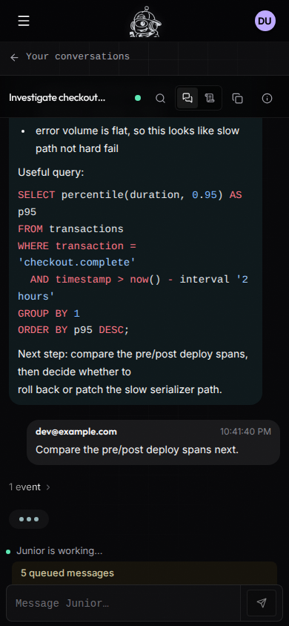Expand the 1 event disclosure

pyautogui.click(x=30, y=487)
